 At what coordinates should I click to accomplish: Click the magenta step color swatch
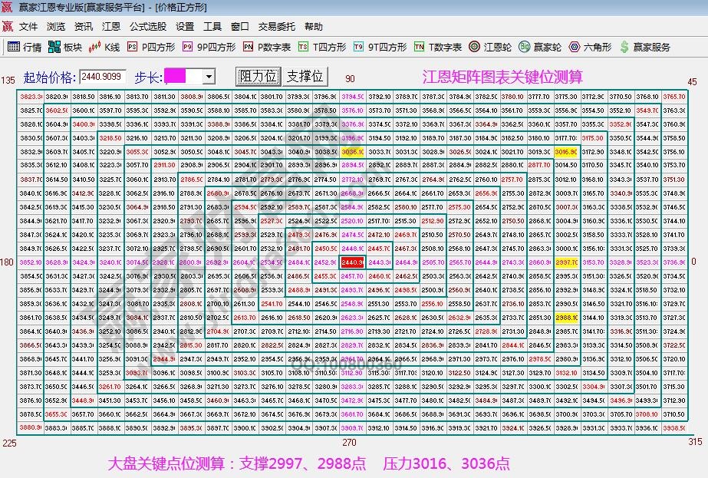[x=176, y=76]
